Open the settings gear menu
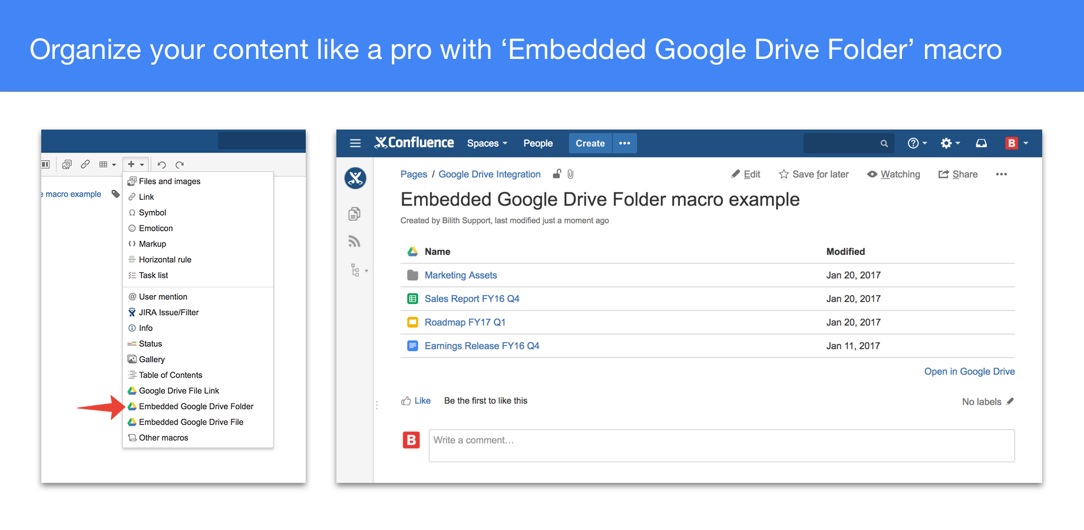Image resolution: width=1084 pixels, height=530 pixels. pos(950,143)
